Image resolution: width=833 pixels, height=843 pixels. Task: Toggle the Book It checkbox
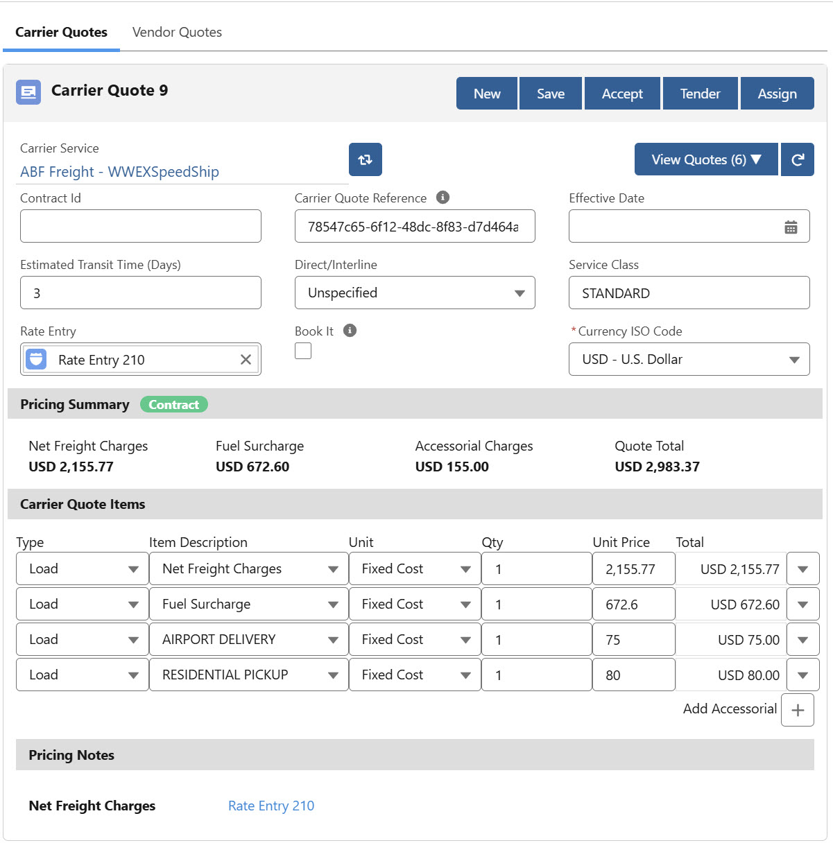click(303, 351)
